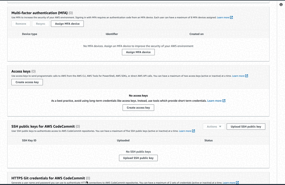285x185 pixels.
Task: Click the No SSH public keys message
Action: click(x=138, y=152)
